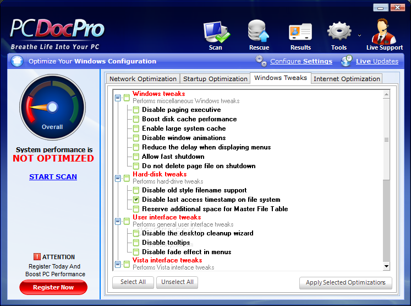The image size is (411, 306).
Task: Open the Live Updates link
Action: tap(377, 61)
